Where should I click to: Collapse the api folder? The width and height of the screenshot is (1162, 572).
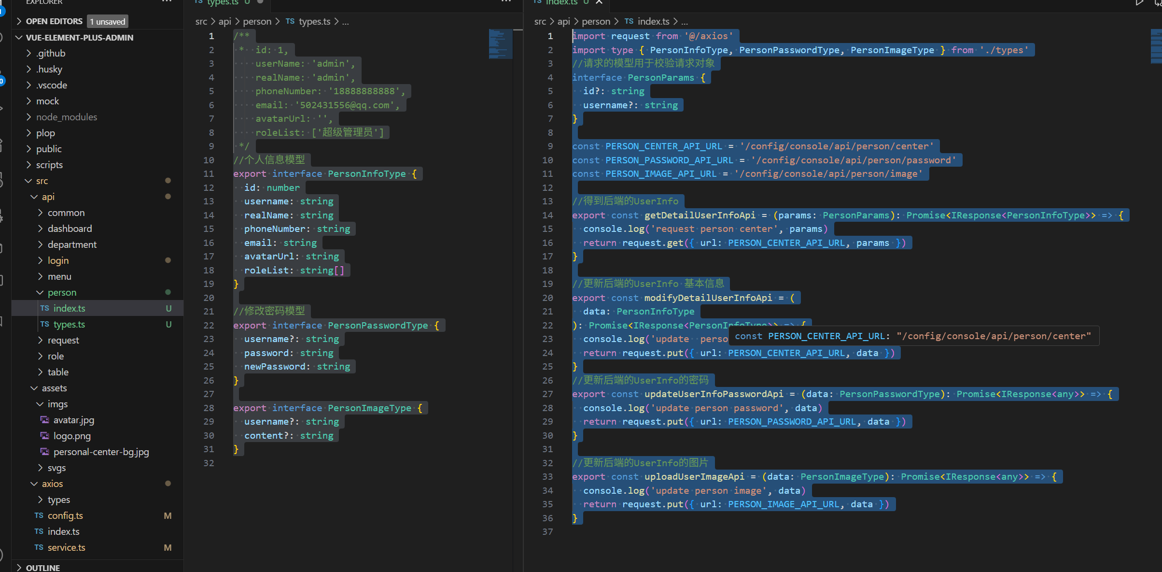pyautogui.click(x=34, y=197)
